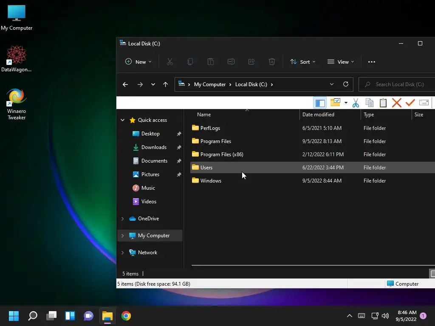Collapse the Quick access tree node
This screenshot has height=326, width=435.
[123, 120]
